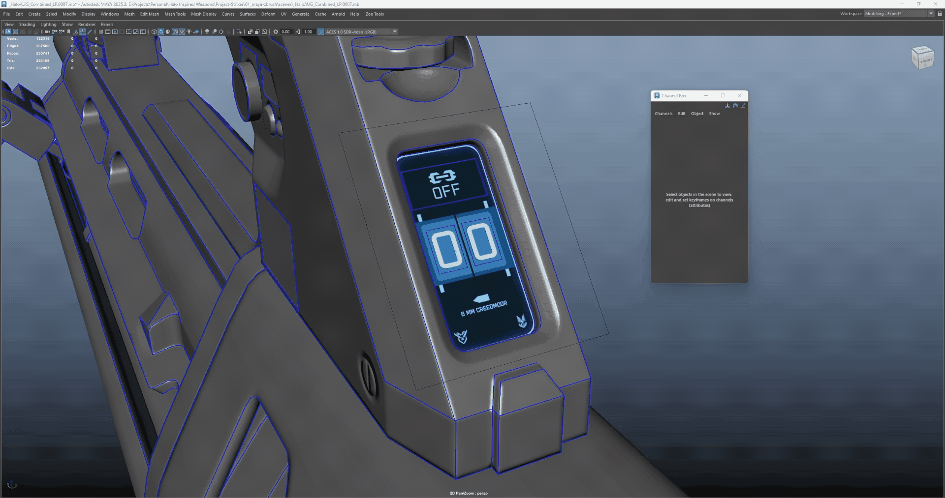Open the viewport View menu
Image resolution: width=945 pixels, height=498 pixels.
[x=9, y=24]
